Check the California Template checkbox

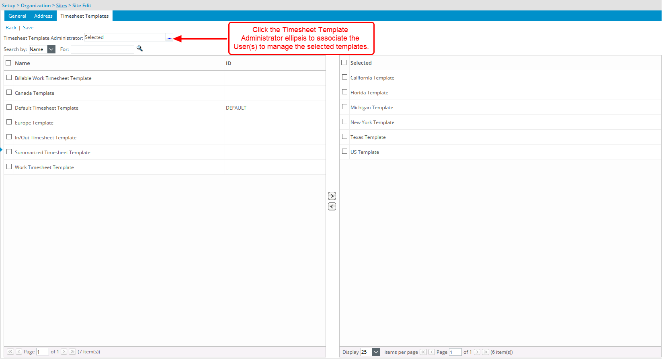(344, 77)
